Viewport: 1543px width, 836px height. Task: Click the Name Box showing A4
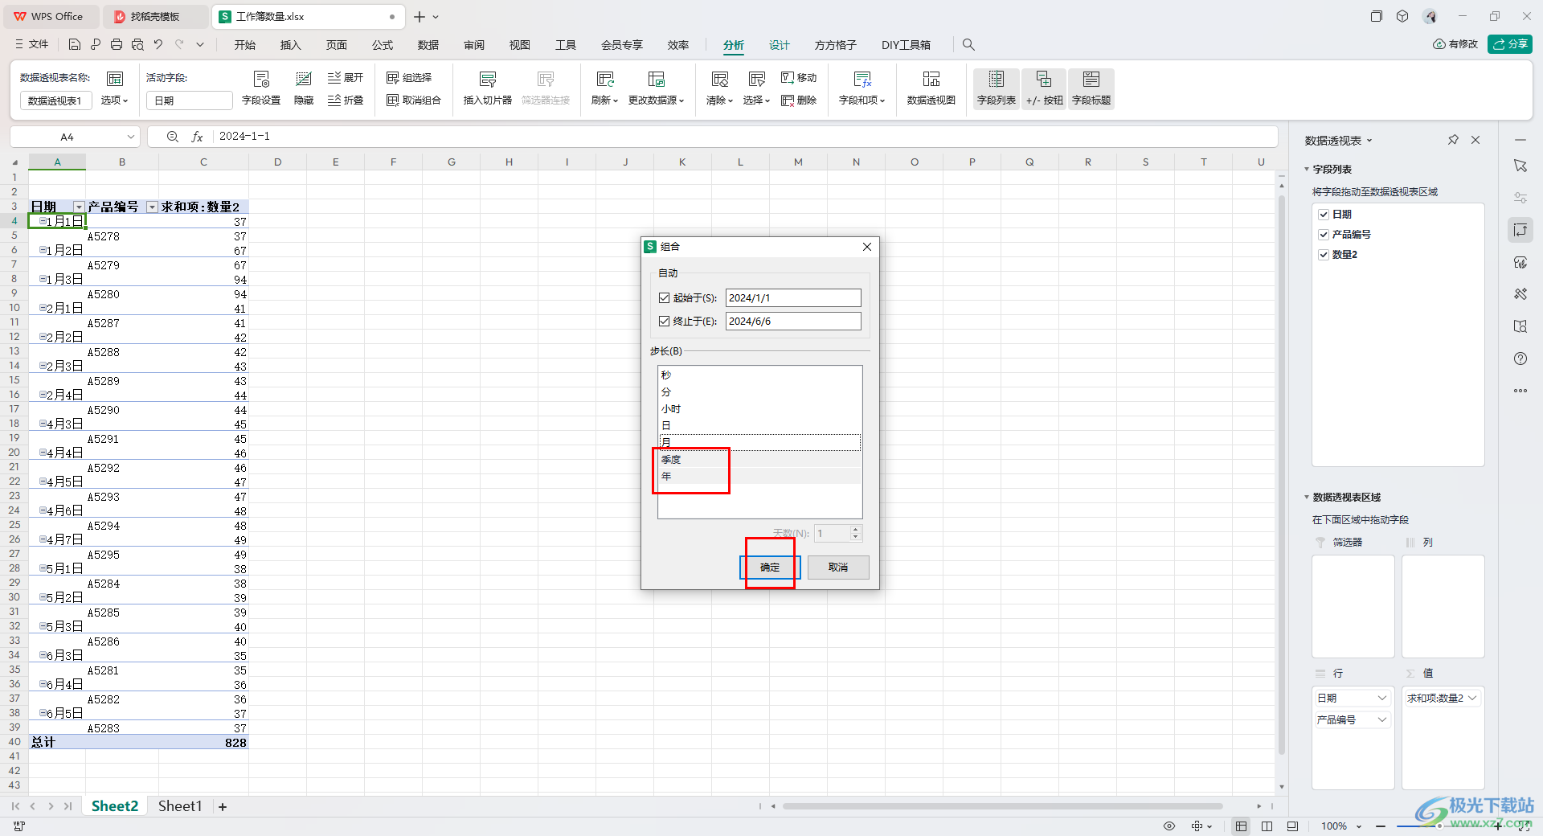coord(75,137)
